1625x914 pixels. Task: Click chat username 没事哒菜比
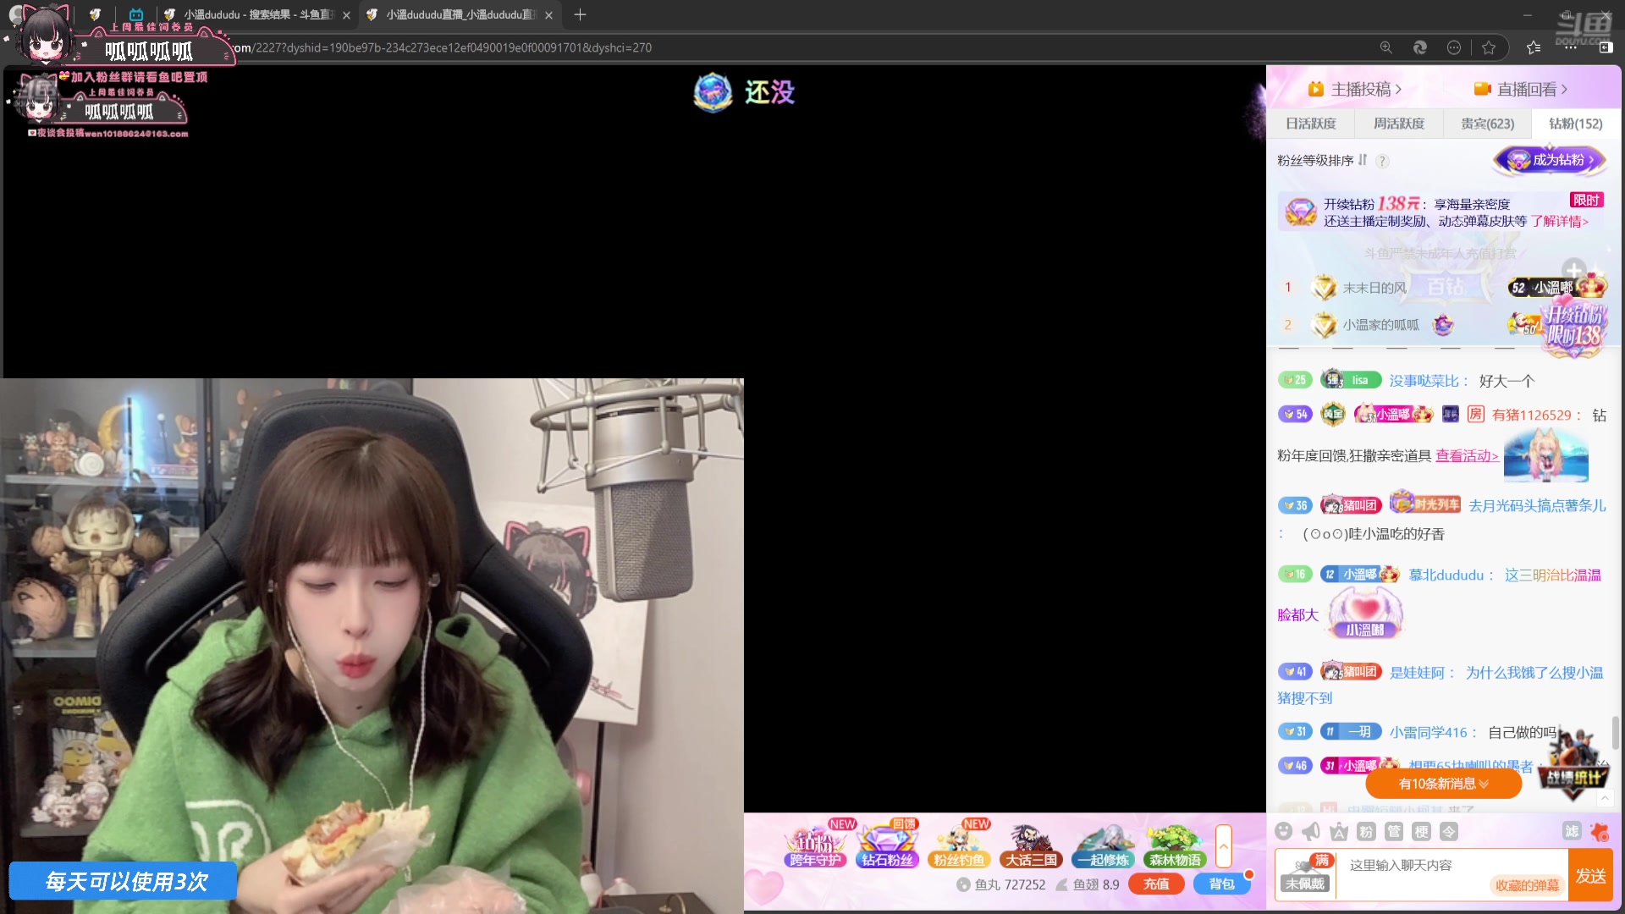coord(1424,381)
